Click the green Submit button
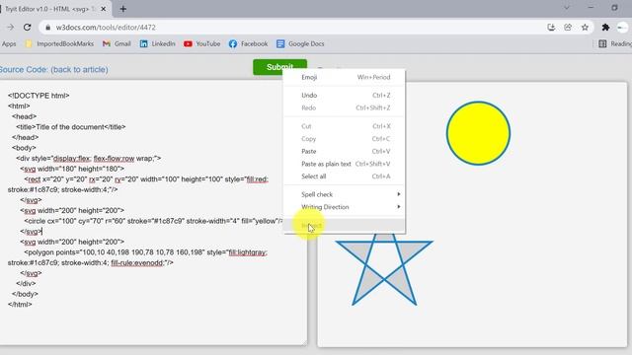This screenshot has width=632, height=355. (279, 67)
